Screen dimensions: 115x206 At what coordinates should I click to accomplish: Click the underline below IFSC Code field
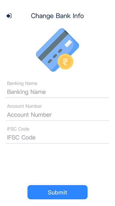[x=57, y=143]
